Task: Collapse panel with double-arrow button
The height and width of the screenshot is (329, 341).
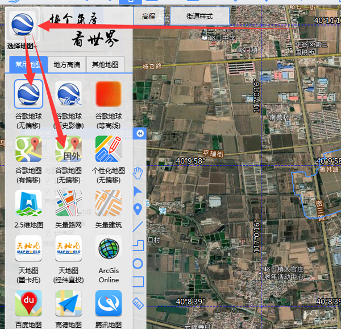Action: coord(140,133)
